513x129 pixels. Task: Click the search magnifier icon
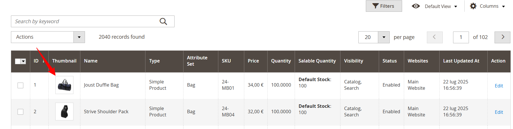pos(163,21)
